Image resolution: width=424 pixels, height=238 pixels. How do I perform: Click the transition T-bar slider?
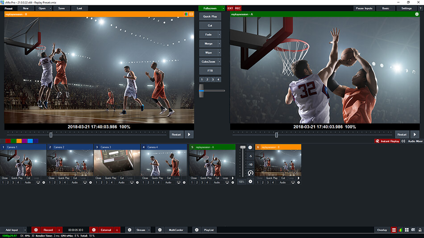[x=201, y=91]
